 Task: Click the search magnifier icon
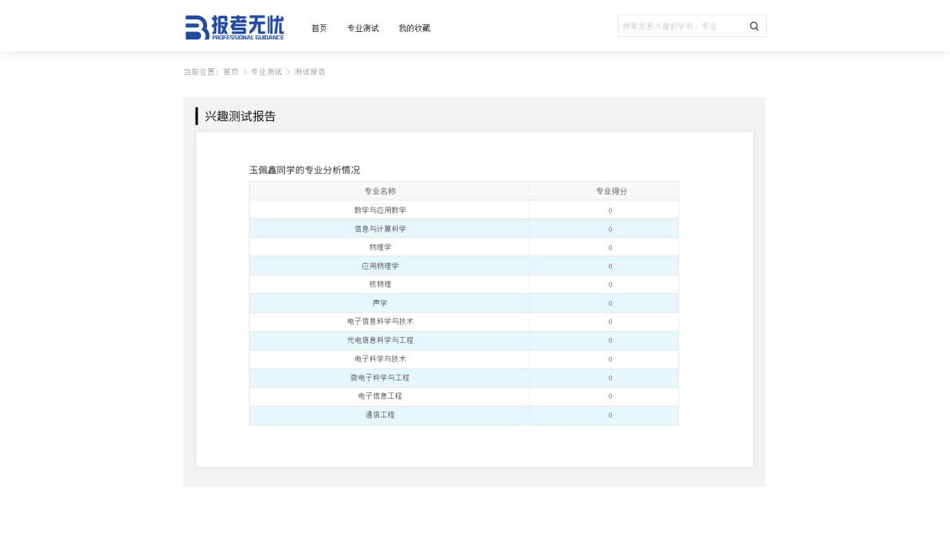pyautogui.click(x=752, y=26)
